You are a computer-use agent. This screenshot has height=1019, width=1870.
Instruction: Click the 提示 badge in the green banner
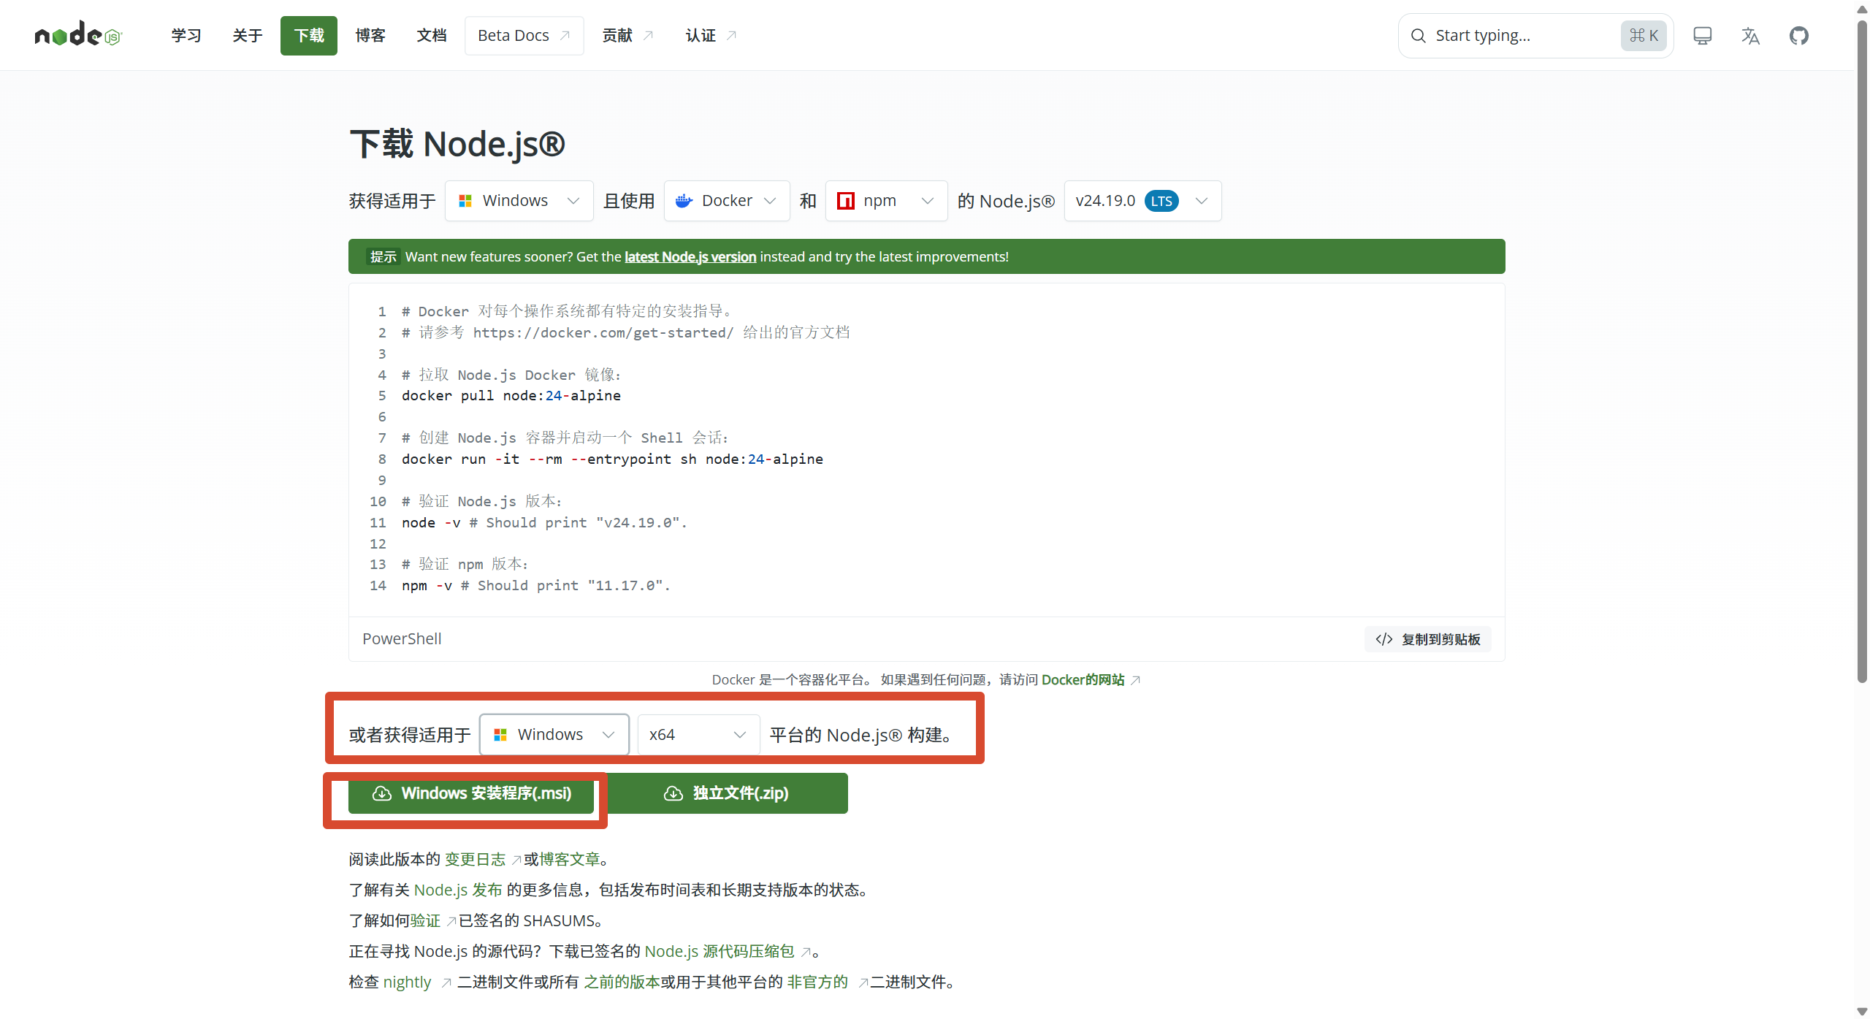tap(383, 256)
